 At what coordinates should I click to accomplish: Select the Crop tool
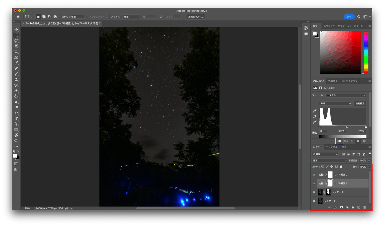tap(16, 52)
